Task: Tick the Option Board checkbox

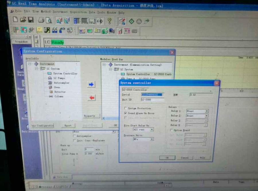Action: [171, 130]
